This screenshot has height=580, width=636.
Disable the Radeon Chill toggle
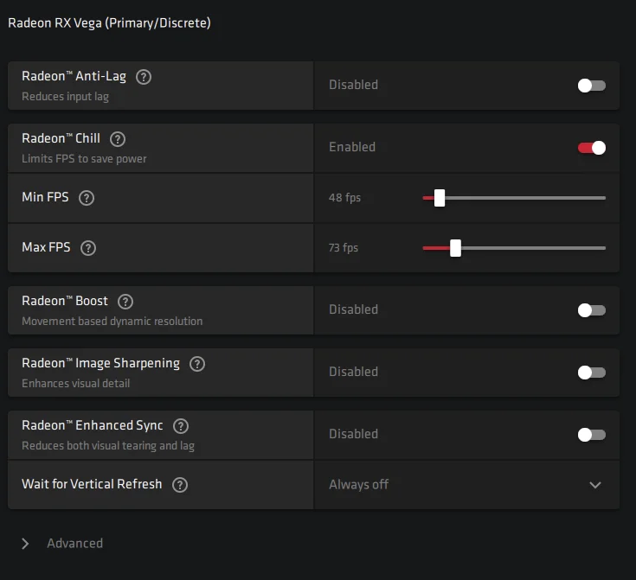[591, 148]
